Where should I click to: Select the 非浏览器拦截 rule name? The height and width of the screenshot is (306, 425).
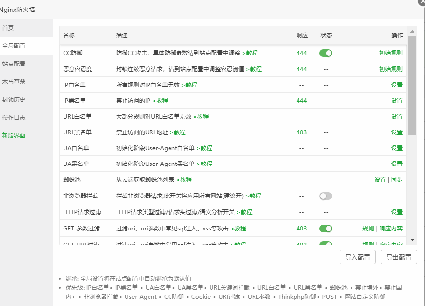point(81,196)
